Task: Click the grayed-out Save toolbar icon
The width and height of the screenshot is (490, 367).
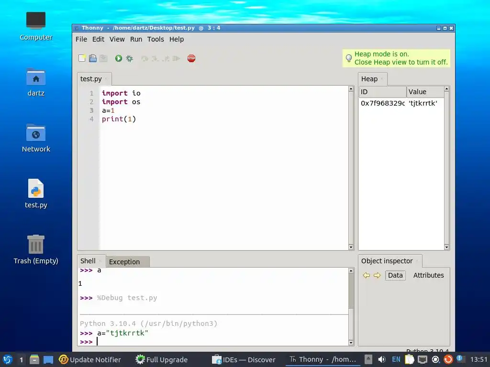Action: click(103, 58)
